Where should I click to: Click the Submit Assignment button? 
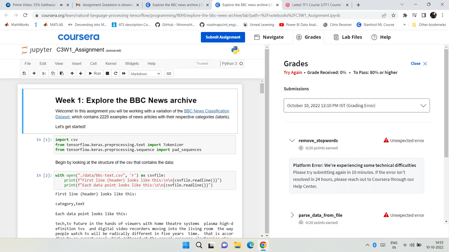pyautogui.click(x=223, y=37)
